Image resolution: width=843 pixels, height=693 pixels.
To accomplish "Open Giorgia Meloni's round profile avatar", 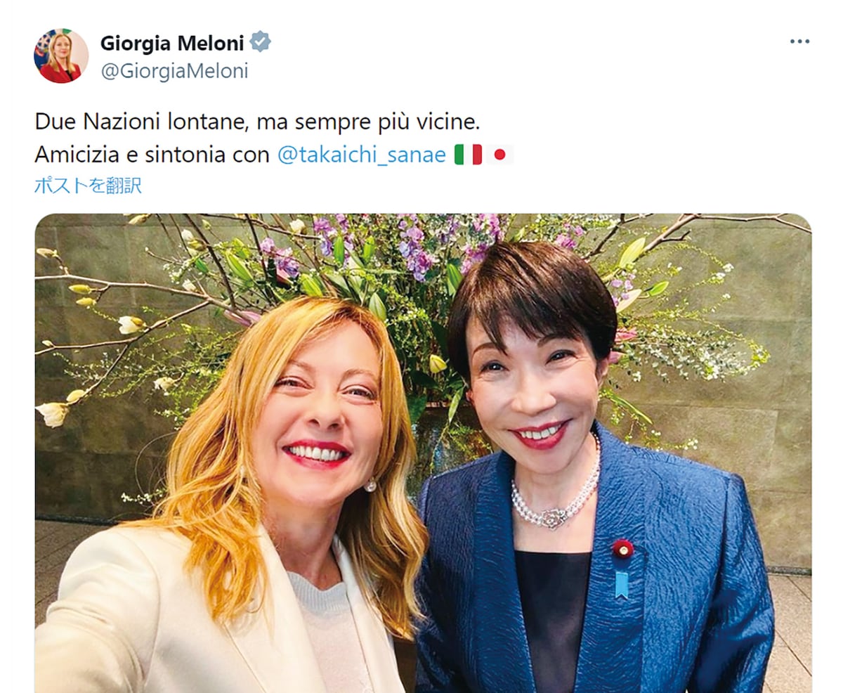I will click(x=61, y=56).
